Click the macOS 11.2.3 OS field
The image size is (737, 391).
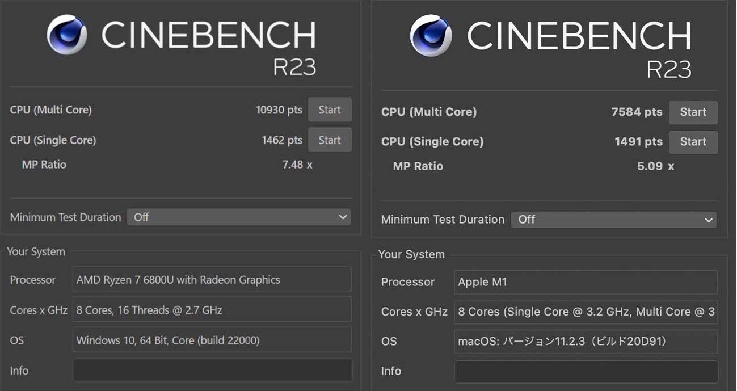click(586, 342)
